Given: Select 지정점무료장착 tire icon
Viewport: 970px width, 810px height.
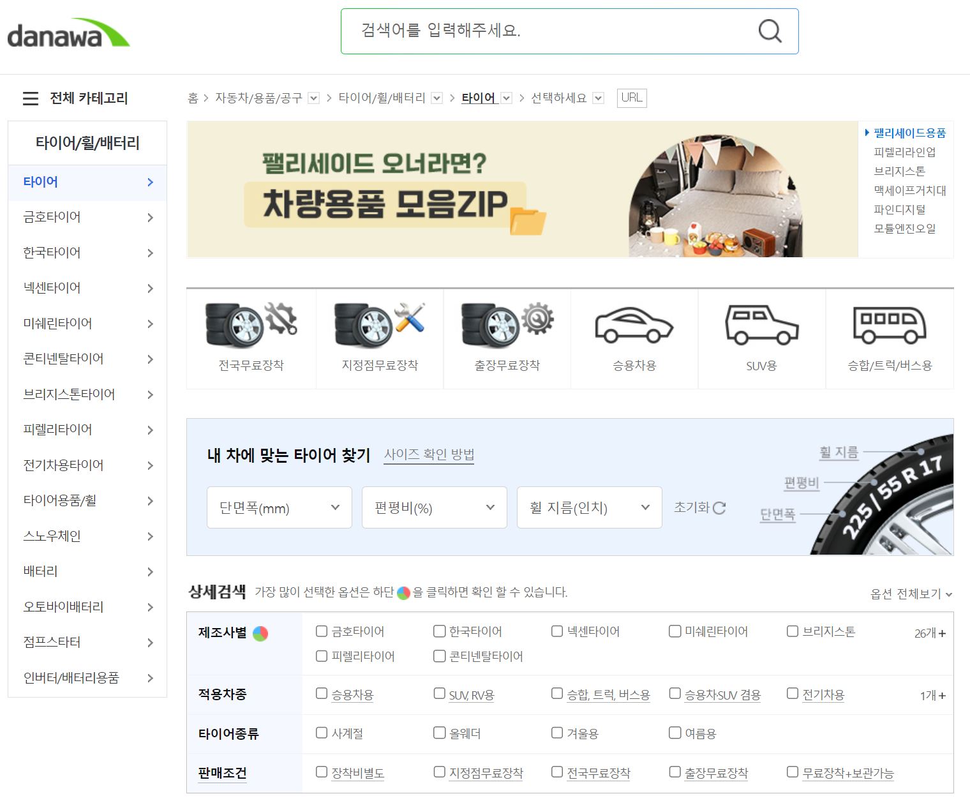Looking at the screenshot, I should (x=379, y=325).
